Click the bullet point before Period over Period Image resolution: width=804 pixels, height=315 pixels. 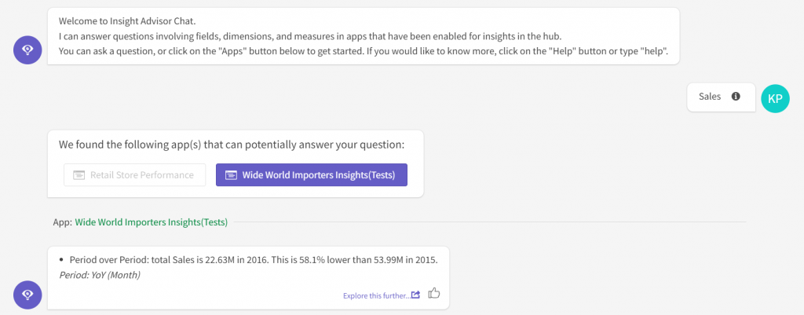(61, 259)
